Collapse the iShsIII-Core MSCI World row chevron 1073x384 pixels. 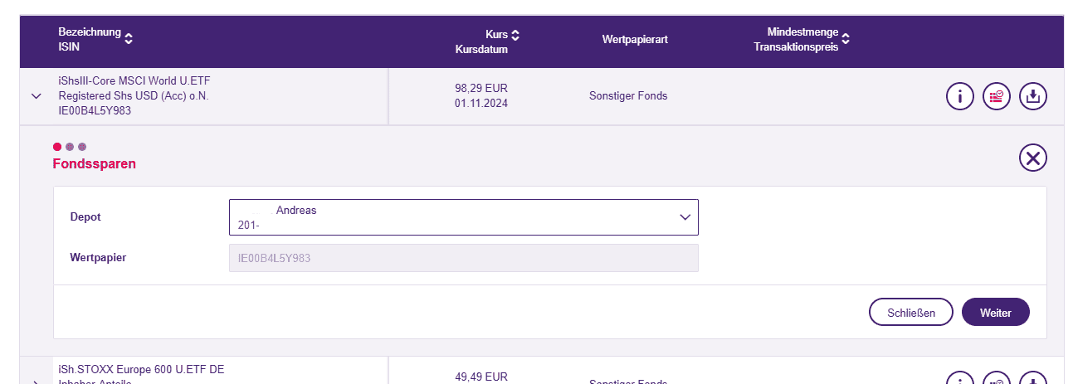pyautogui.click(x=36, y=96)
